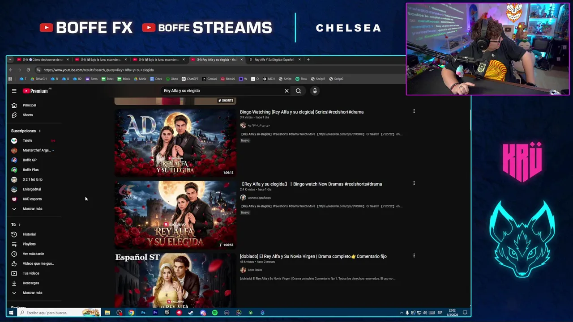Expand Suscripciones section chevron
The image size is (573, 322).
click(x=39, y=131)
